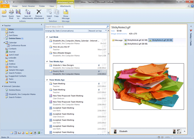
Task: Click the Show Message ribbon icon
Action: pyautogui.click(x=66, y=14)
